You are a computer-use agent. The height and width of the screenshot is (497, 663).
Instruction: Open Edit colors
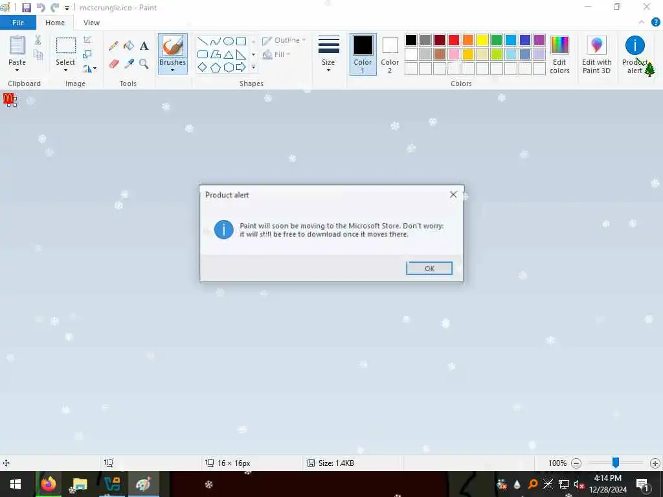click(x=559, y=54)
